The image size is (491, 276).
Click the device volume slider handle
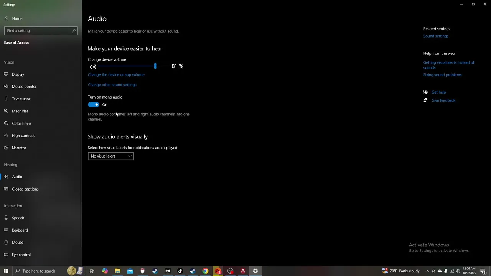tap(155, 66)
